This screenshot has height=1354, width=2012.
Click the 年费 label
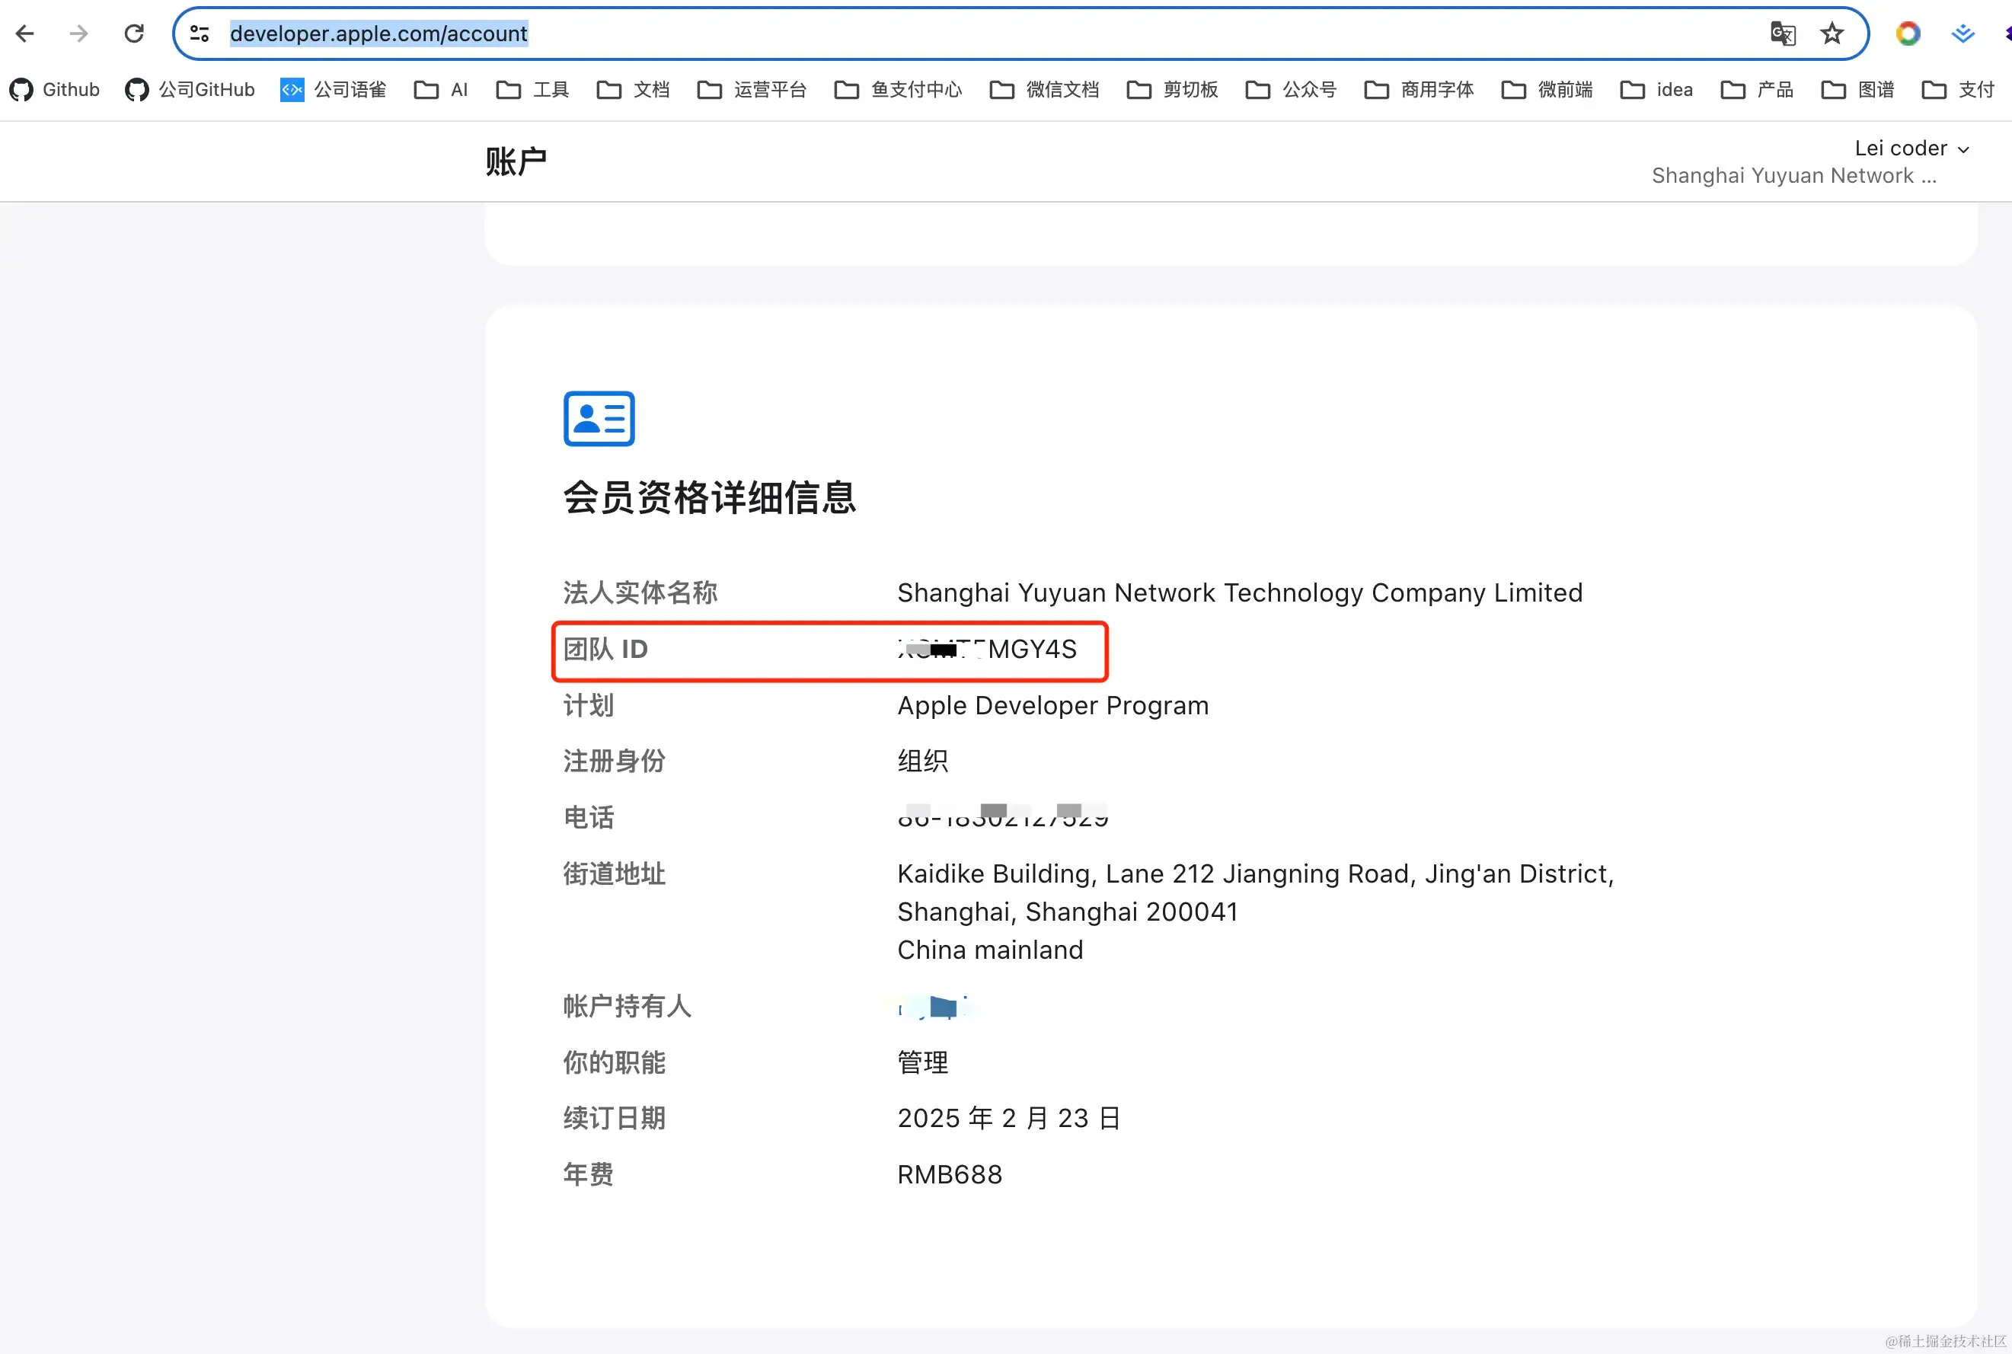(588, 1175)
